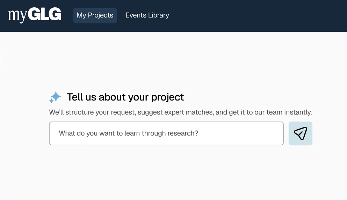347x200 pixels.
Task: Focus the research question input field
Action: pyautogui.click(x=166, y=133)
